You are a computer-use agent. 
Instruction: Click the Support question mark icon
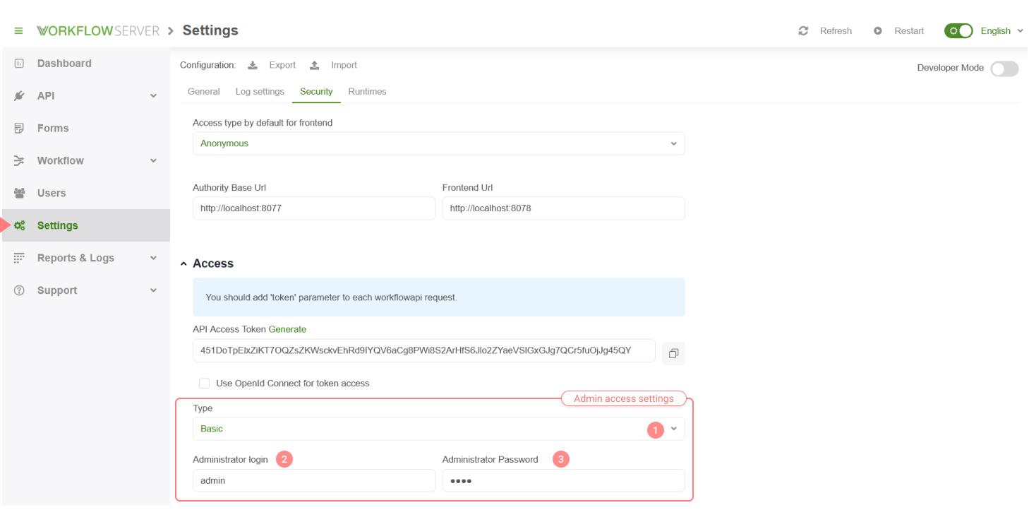(x=20, y=291)
